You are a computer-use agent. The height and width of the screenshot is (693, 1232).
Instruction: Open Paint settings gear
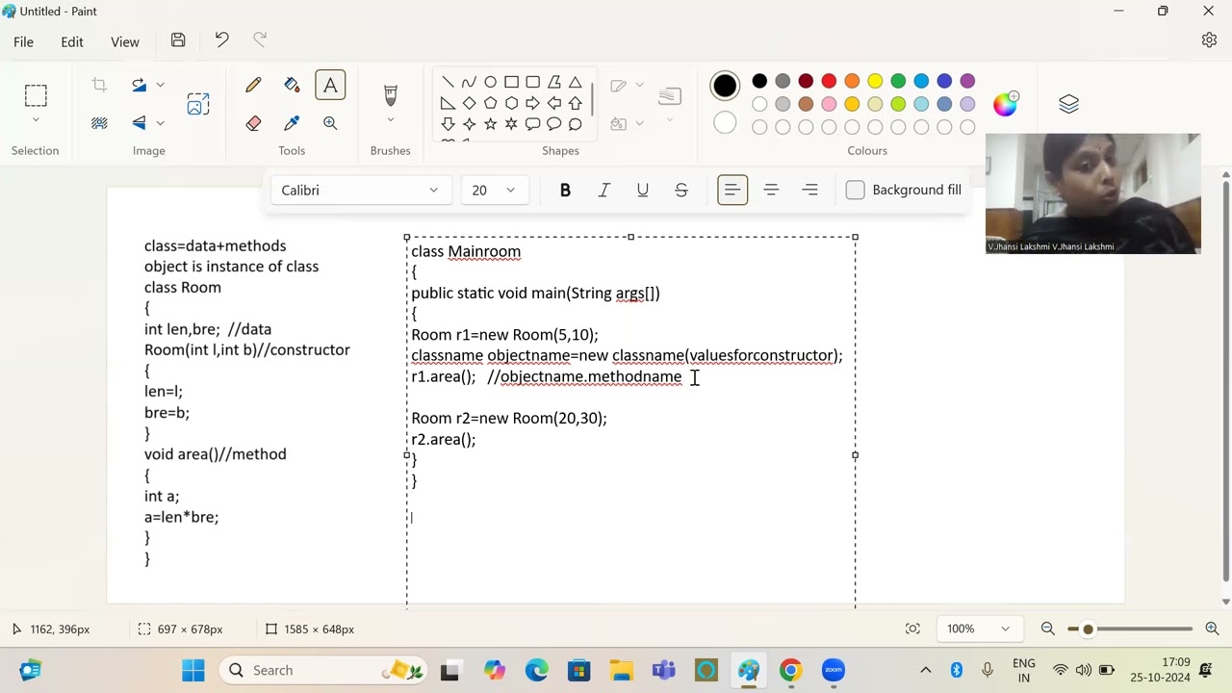(x=1209, y=40)
